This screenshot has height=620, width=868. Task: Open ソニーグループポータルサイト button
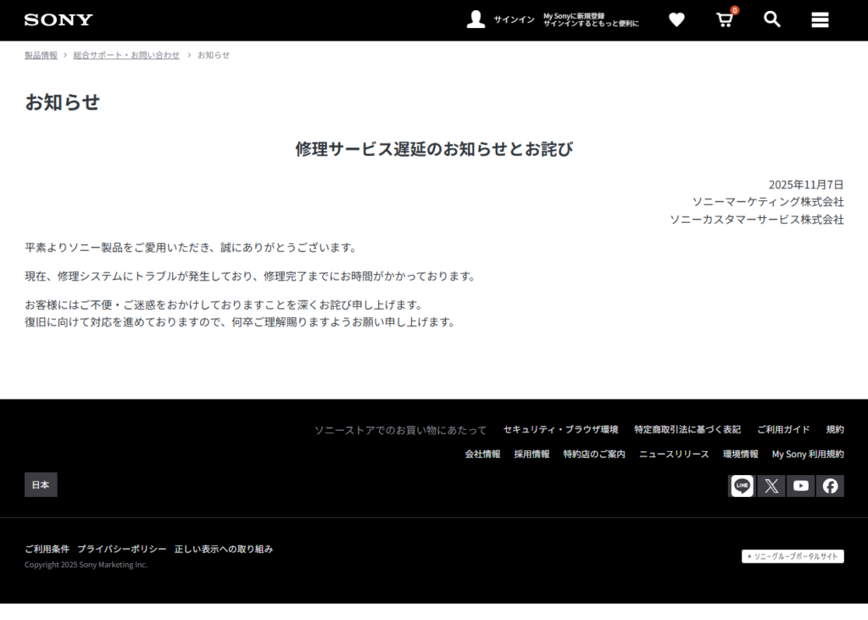[x=793, y=556]
